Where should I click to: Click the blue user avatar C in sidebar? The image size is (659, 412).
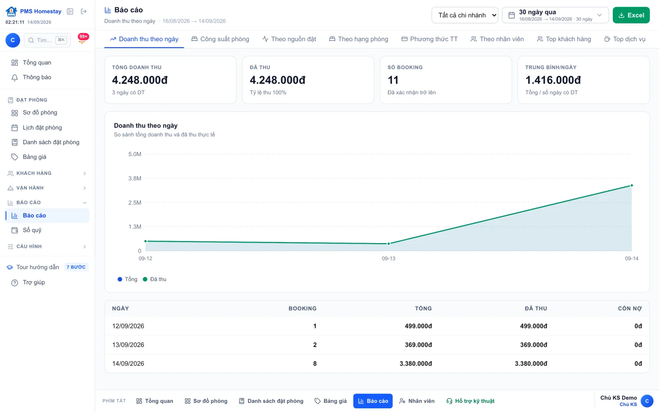point(13,40)
